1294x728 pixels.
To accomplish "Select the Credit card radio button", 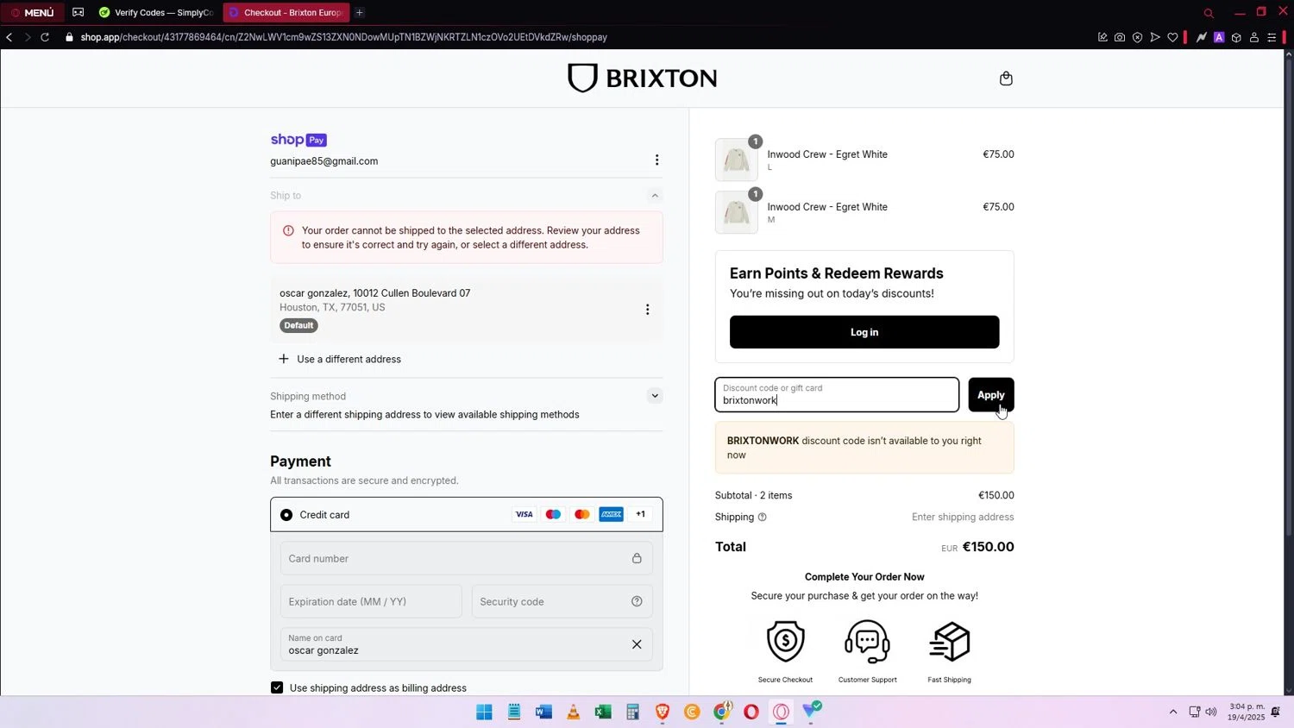I will pos(286,515).
